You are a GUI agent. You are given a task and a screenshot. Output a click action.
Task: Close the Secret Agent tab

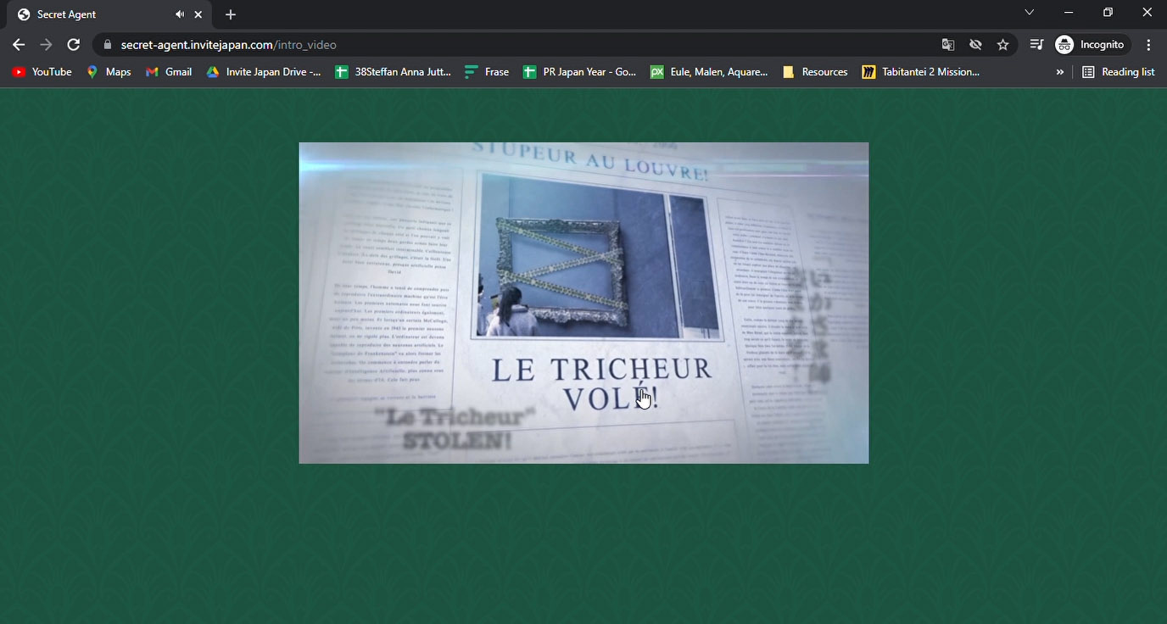click(x=198, y=14)
